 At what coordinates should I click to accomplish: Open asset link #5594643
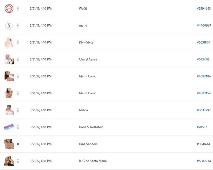(x=204, y=8)
